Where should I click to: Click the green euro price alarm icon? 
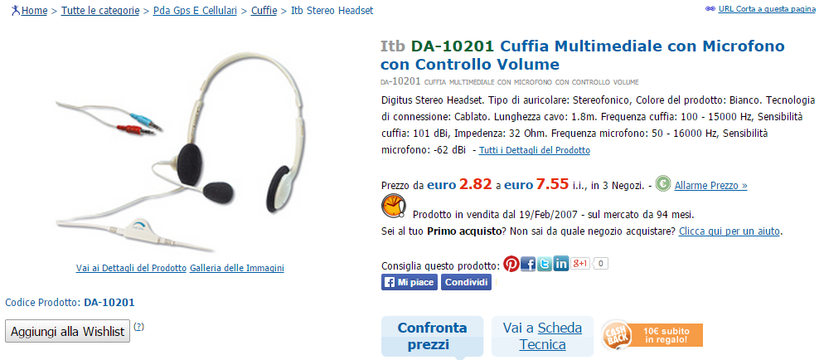pos(663,184)
